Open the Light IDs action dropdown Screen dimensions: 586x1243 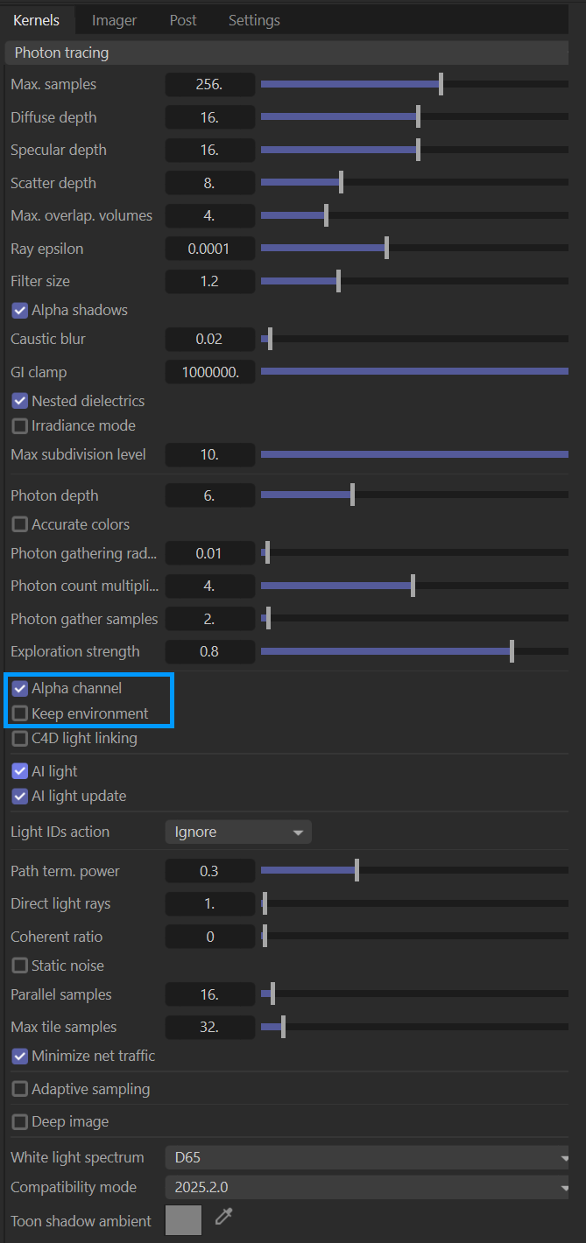coord(237,832)
